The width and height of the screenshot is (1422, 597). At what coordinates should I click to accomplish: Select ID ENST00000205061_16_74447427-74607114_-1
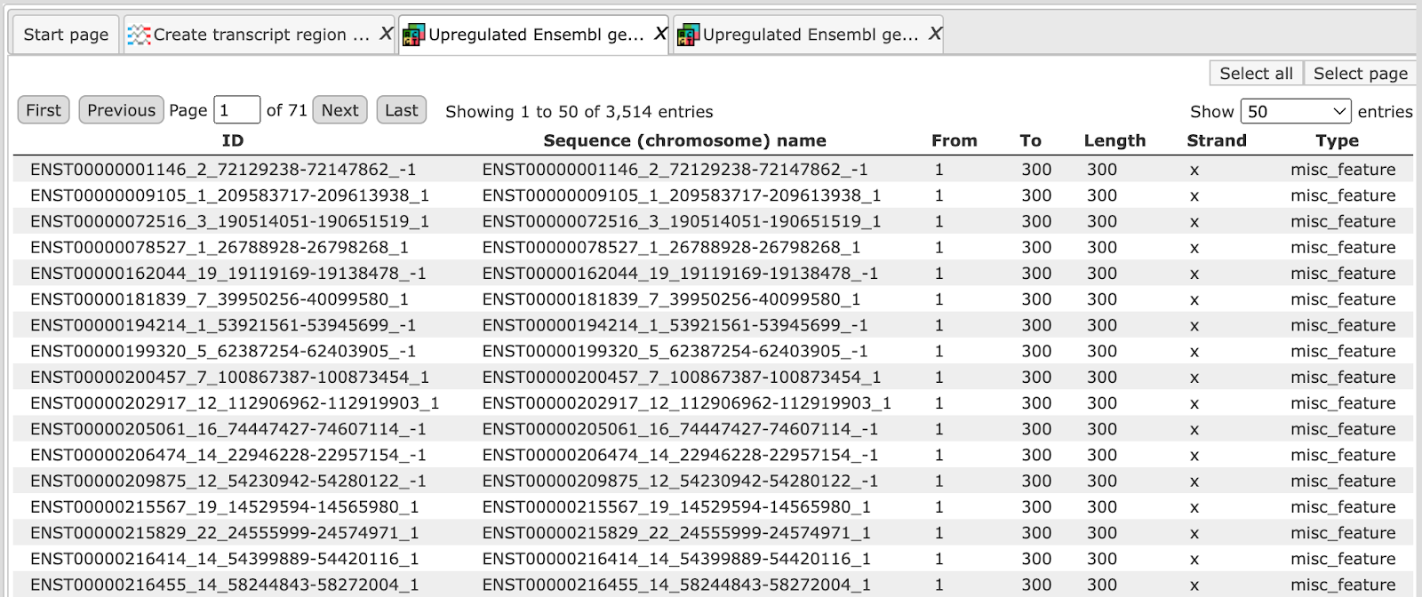pyautogui.click(x=228, y=429)
